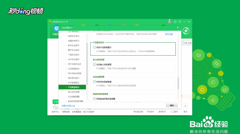The height and width of the screenshot is (134, 240).
Task: Click the 360 medal icon in title bar
Action: (169, 21)
